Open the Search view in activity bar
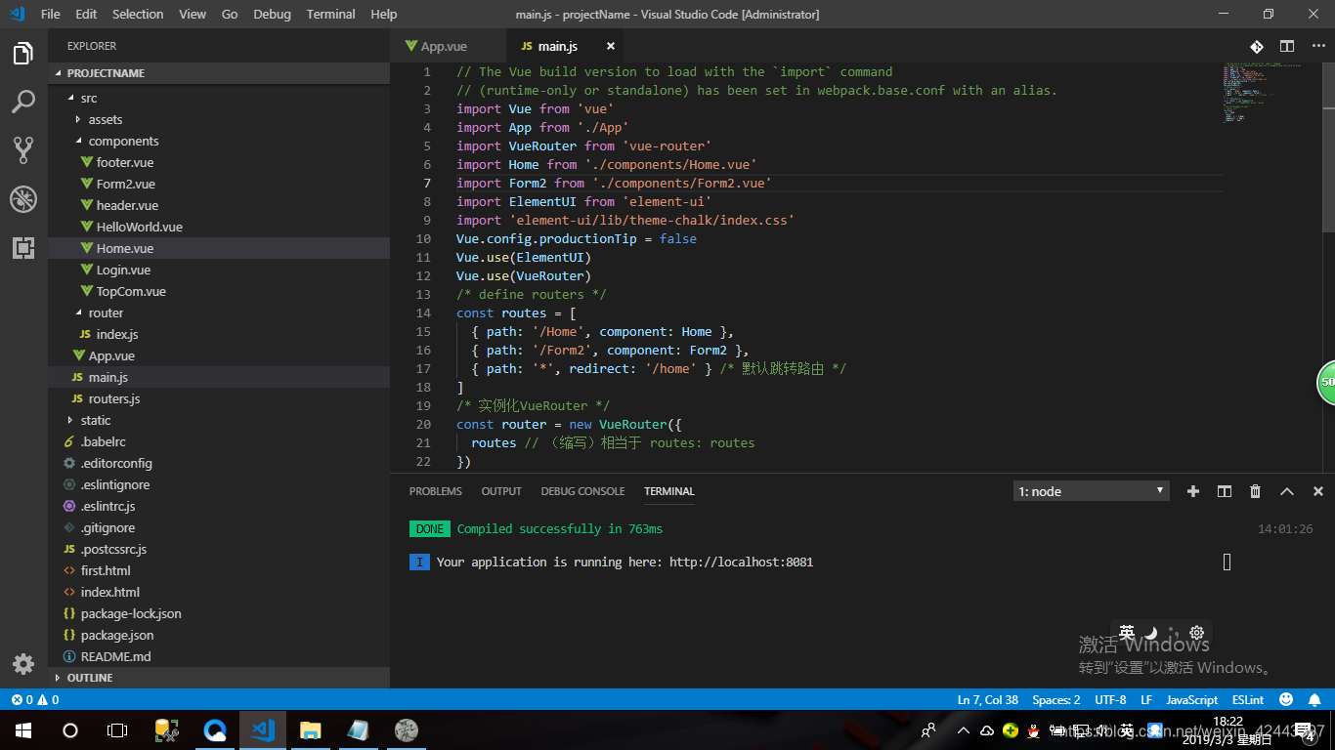Image resolution: width=1335 pixels, height=750 pixels. (23, 102)
